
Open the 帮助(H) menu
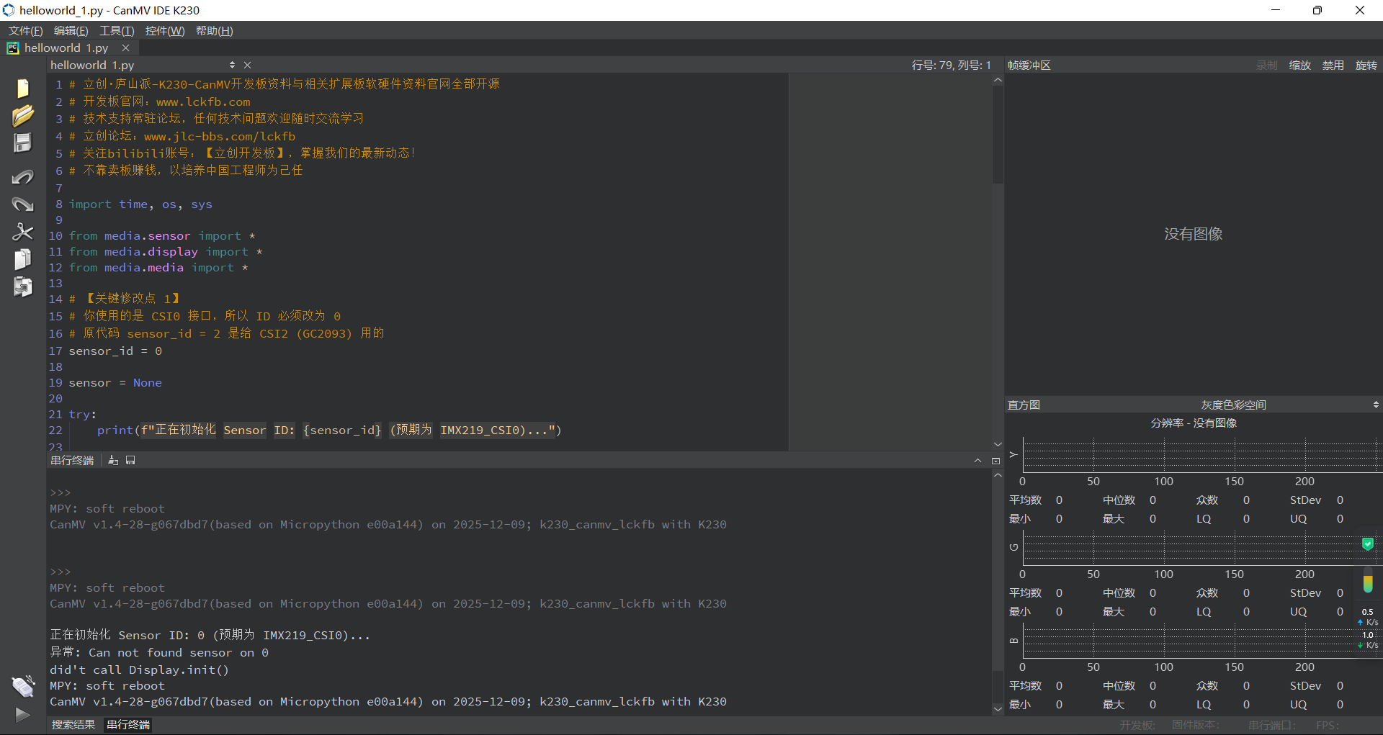pos(214,31)
